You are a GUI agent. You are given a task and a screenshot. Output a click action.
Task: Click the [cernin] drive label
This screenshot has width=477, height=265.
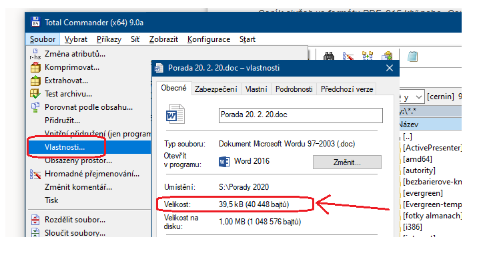440,97
